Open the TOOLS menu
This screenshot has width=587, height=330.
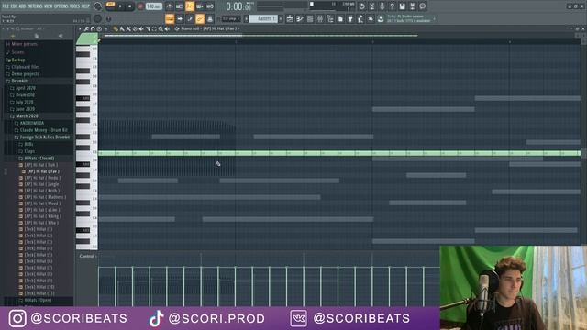click(75, 6)
